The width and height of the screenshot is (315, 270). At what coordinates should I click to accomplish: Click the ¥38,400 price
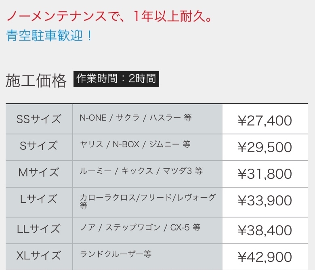tap(265, 230)
